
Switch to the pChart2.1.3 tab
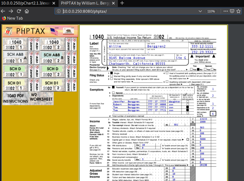[26, 3]
